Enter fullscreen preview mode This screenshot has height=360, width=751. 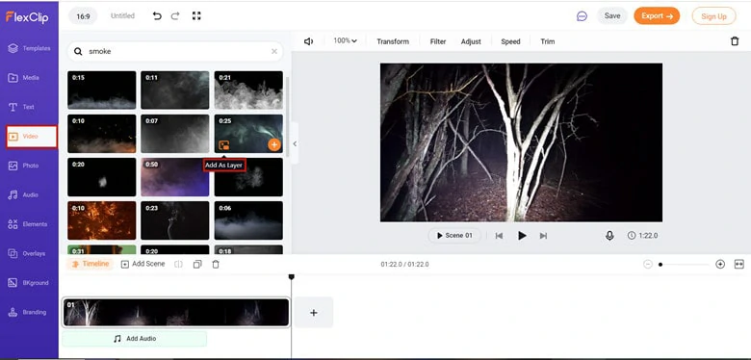196,15
